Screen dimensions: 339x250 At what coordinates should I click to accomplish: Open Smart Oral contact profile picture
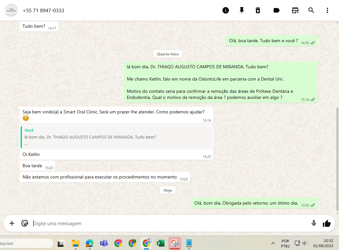tap(11, 10)
